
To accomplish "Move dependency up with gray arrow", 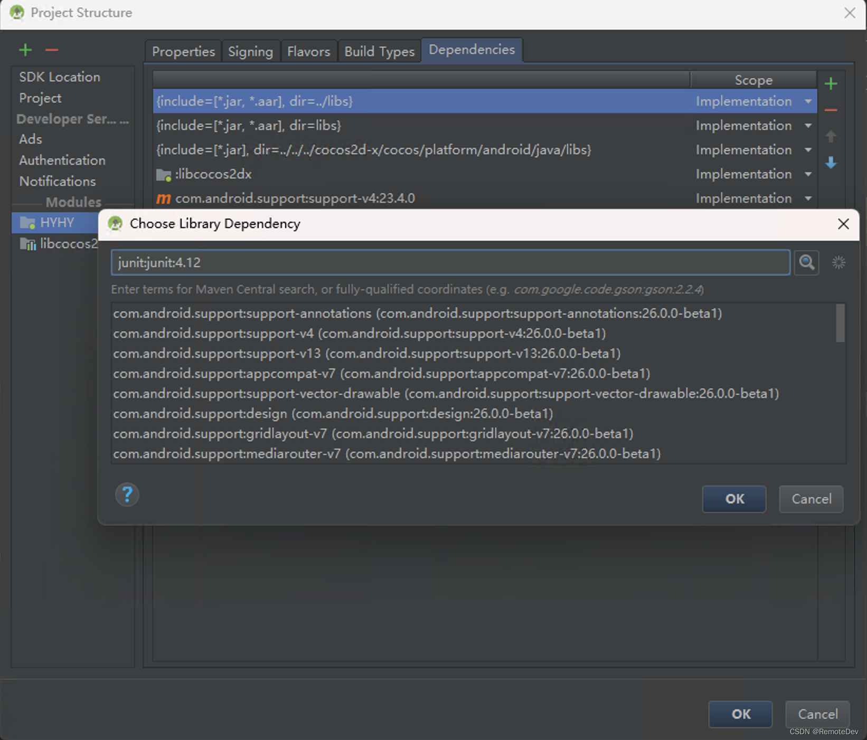I will point(831,136).
